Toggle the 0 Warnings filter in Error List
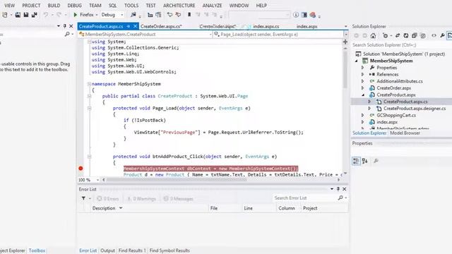Viewport: 452px width, 254px height. [x=141, y=199]
